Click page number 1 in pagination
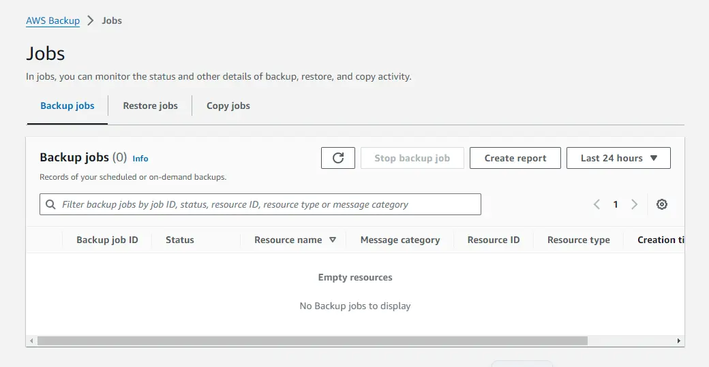Image resolution: width=709 pixels, height=367 pixels. point(616,204)
